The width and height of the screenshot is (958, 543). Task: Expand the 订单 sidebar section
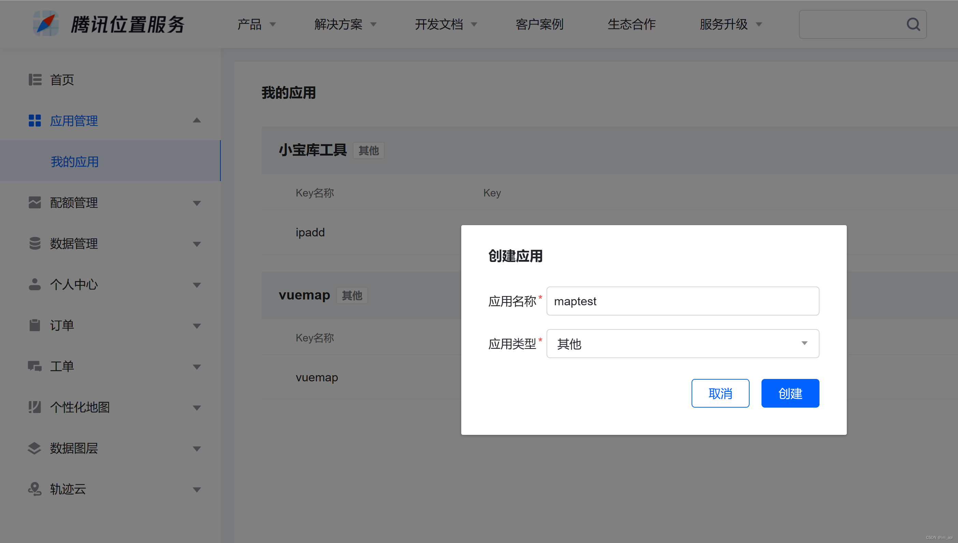[197, 326]
